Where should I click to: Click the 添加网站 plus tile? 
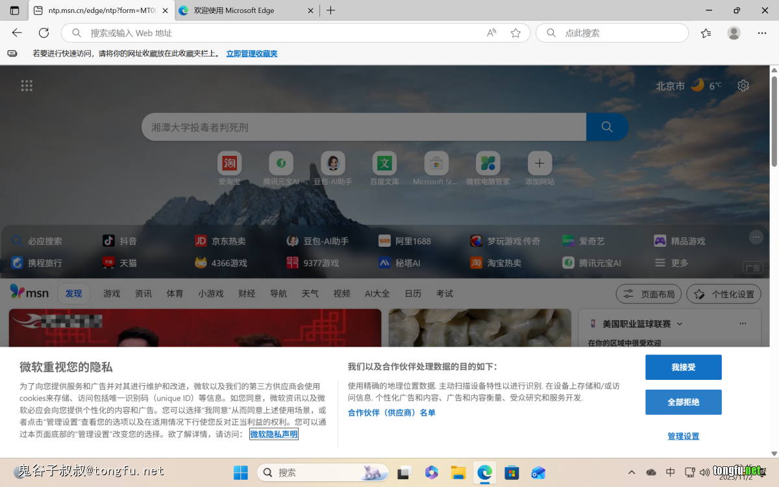539,164
